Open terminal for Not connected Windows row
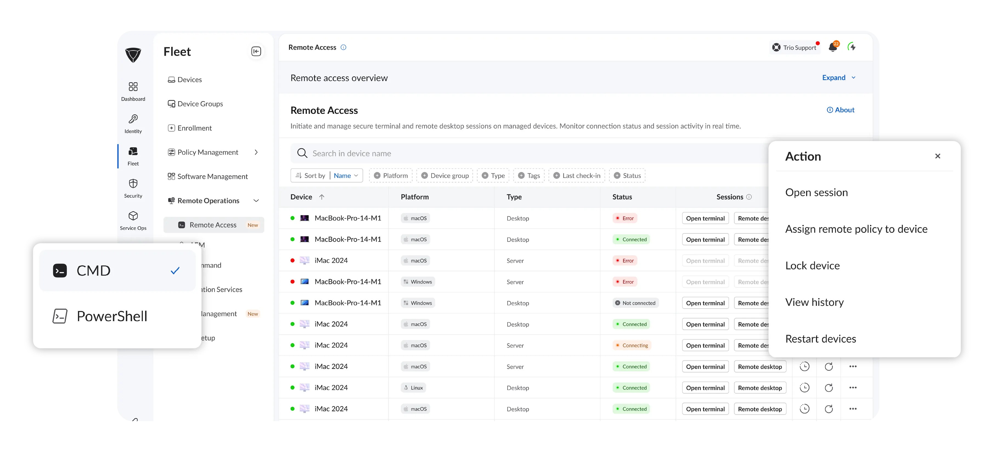This screenshot has height=452, width=994. 705,303
